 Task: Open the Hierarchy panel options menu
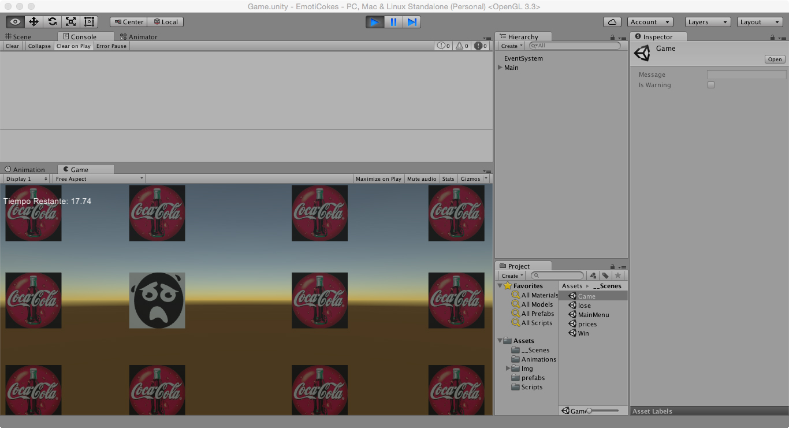coord(621,38)
